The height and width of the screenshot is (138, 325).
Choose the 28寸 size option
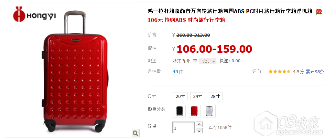click(x=215, y=96)
